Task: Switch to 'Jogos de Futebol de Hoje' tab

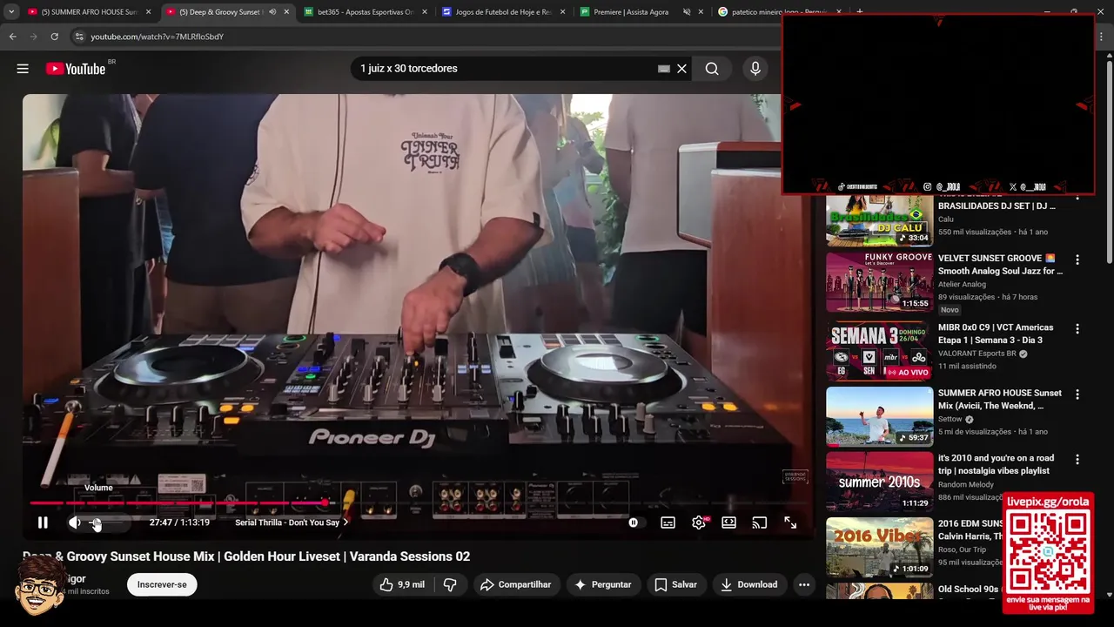Action: (504, 12)
